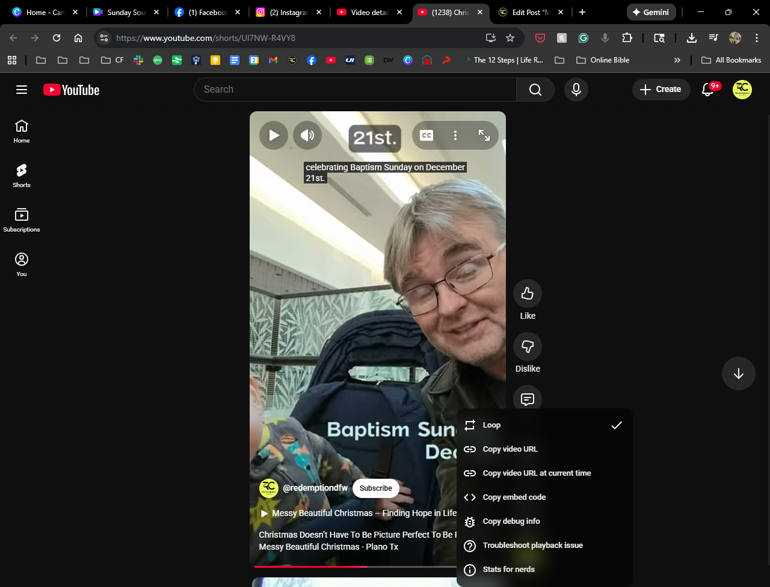Like the Short with thumbs up
The height and width of the screenshot is (587, 770).
tap(528, 293)
